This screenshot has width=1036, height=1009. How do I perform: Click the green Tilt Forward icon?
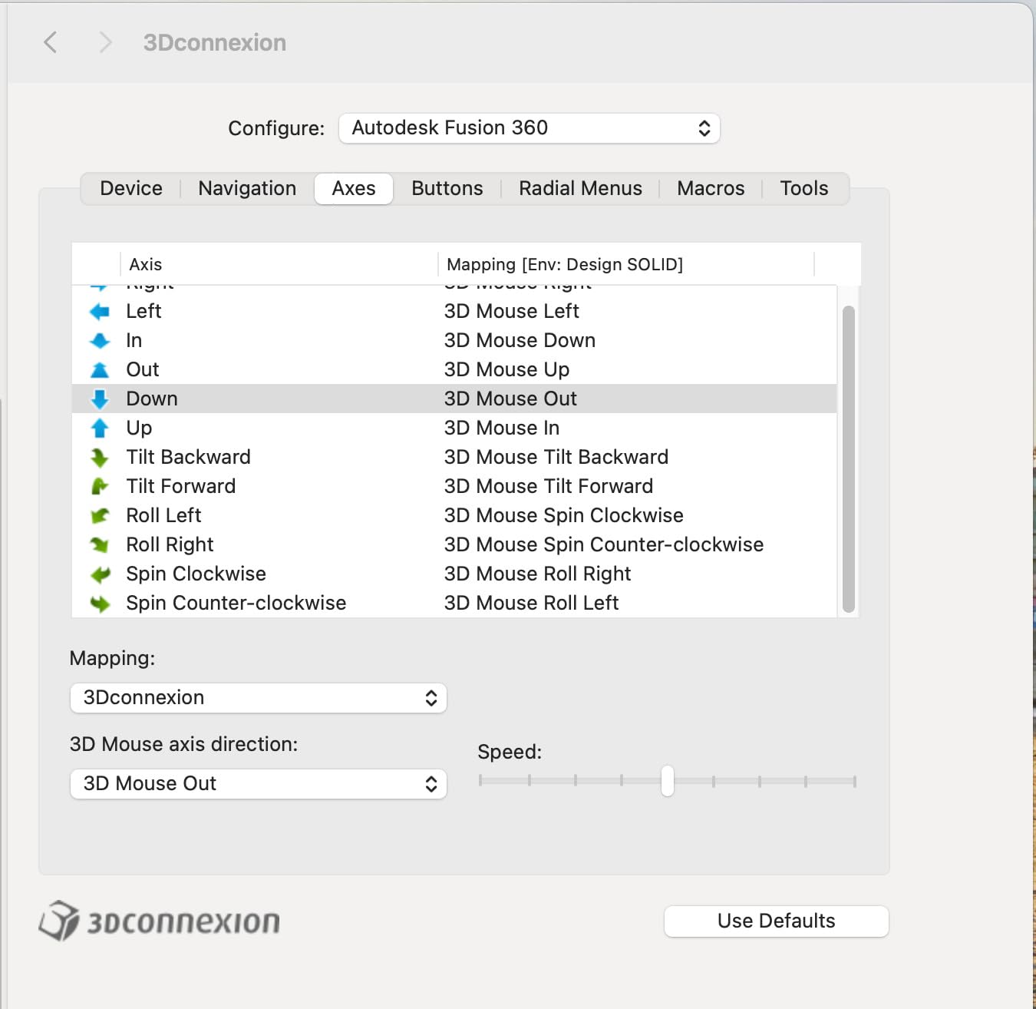click(100, 487)
